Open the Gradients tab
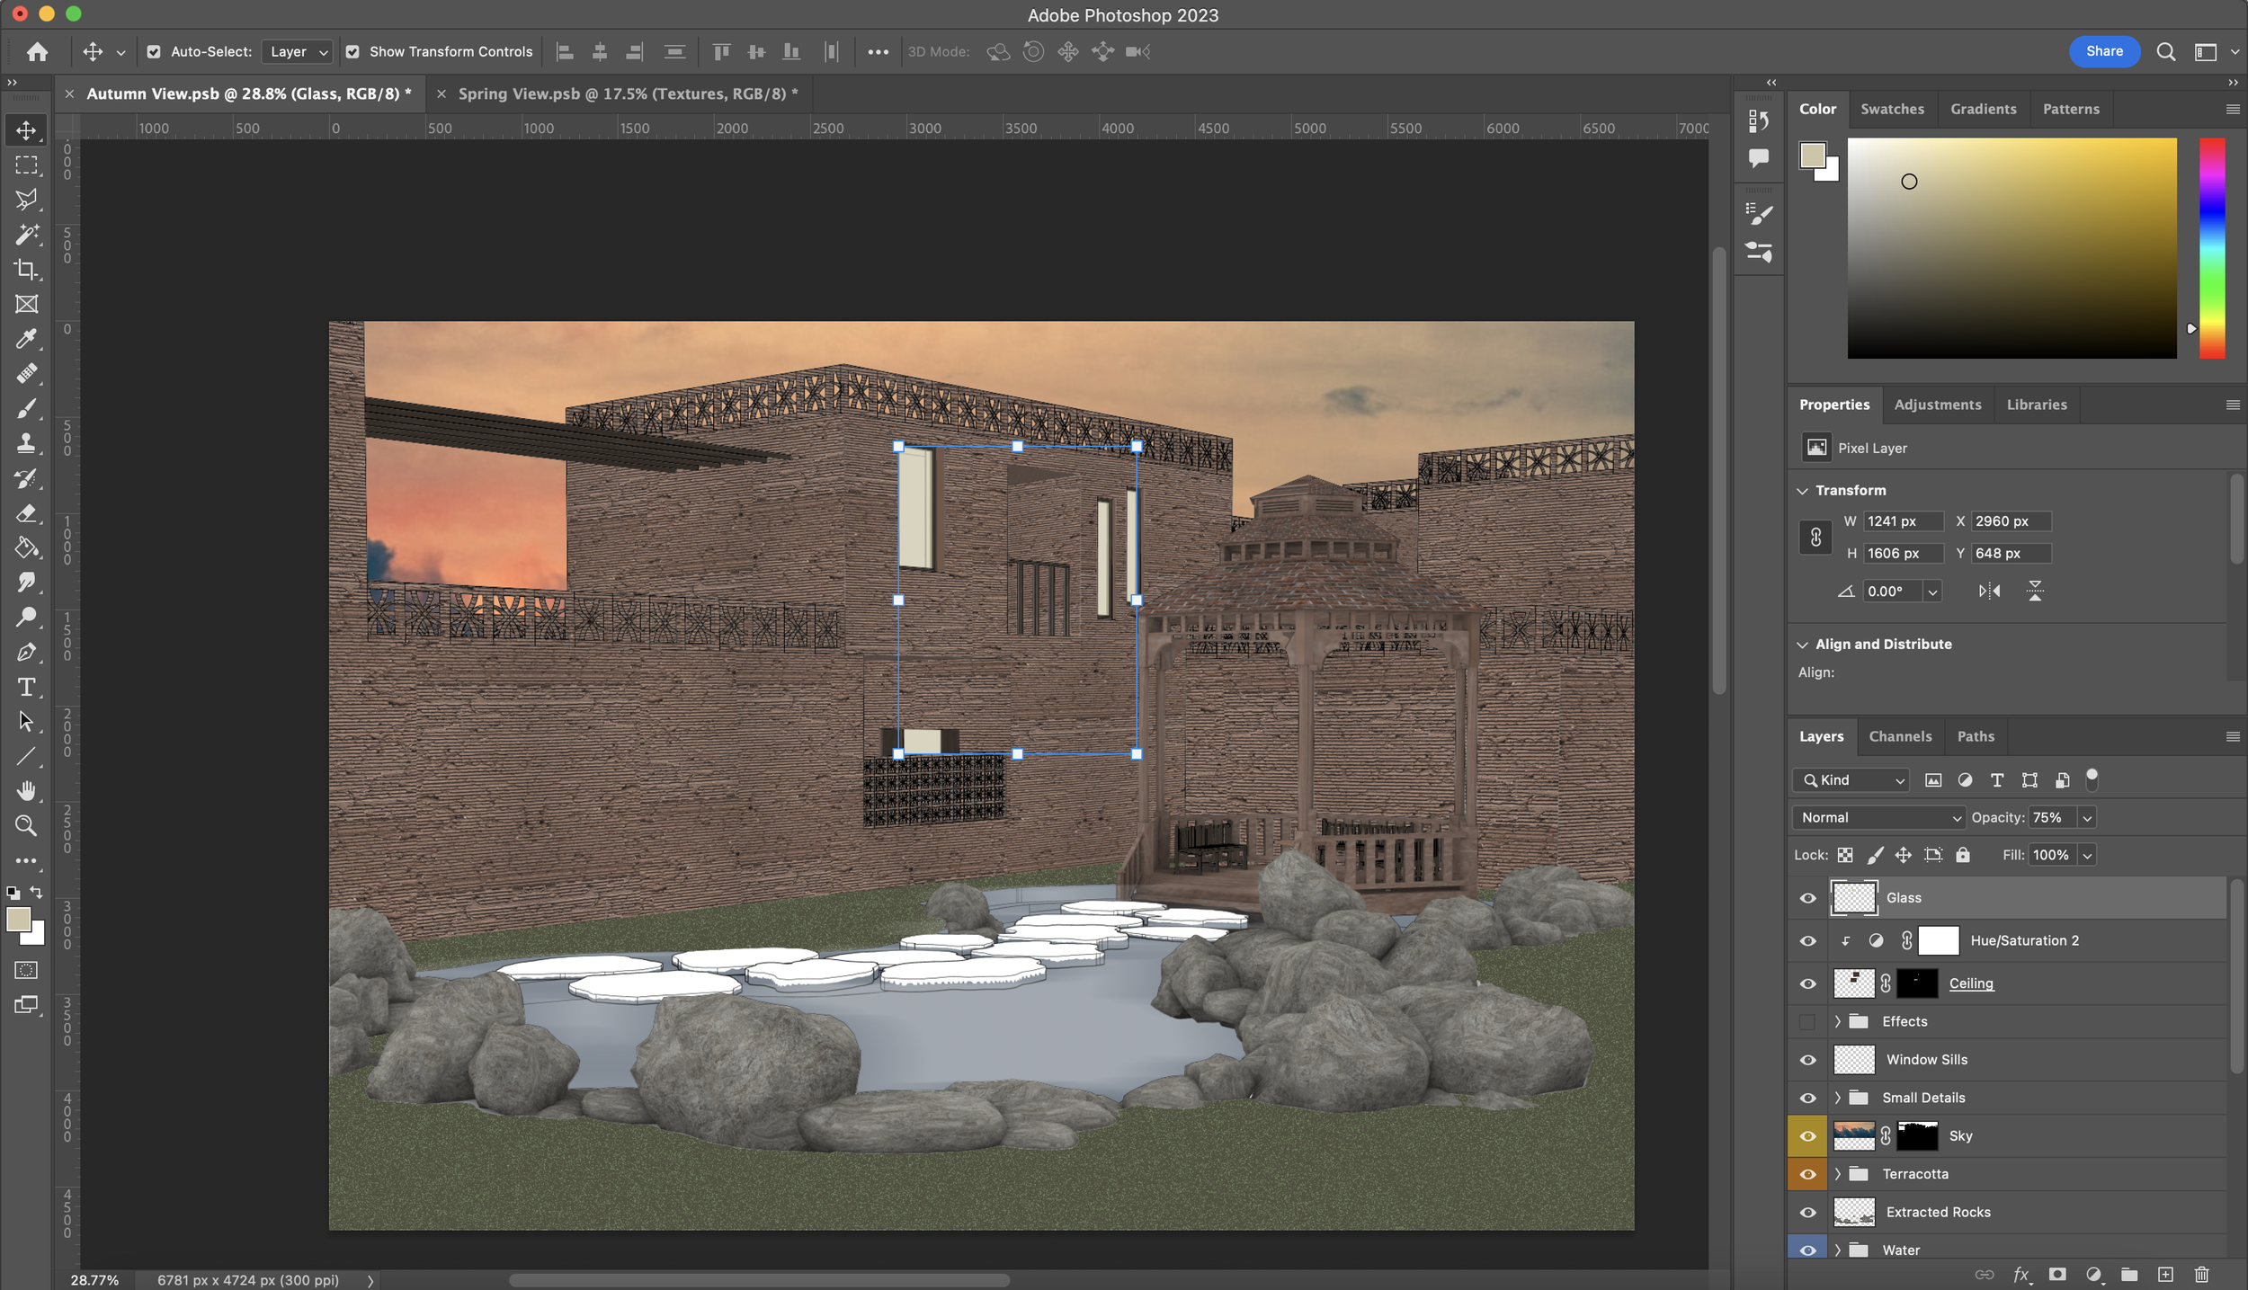Screen dimensions: 2248x1290 pyautogui.click(x=1983, y=109)
